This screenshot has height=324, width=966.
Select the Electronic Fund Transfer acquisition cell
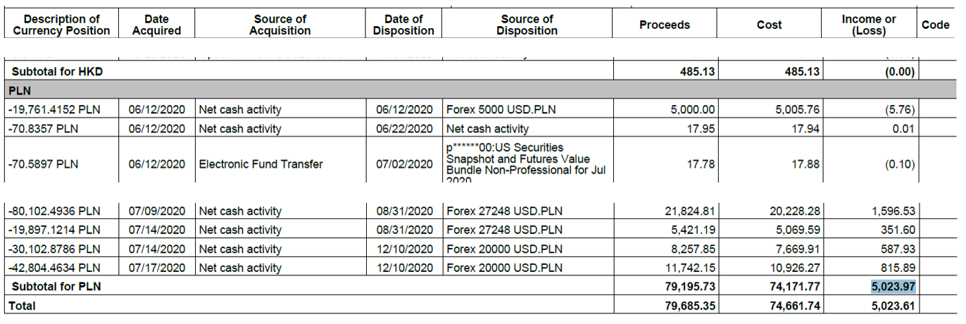[261, 164]
